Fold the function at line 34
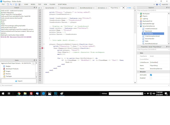This screenshot has width=170, height=125. (44, 44)
